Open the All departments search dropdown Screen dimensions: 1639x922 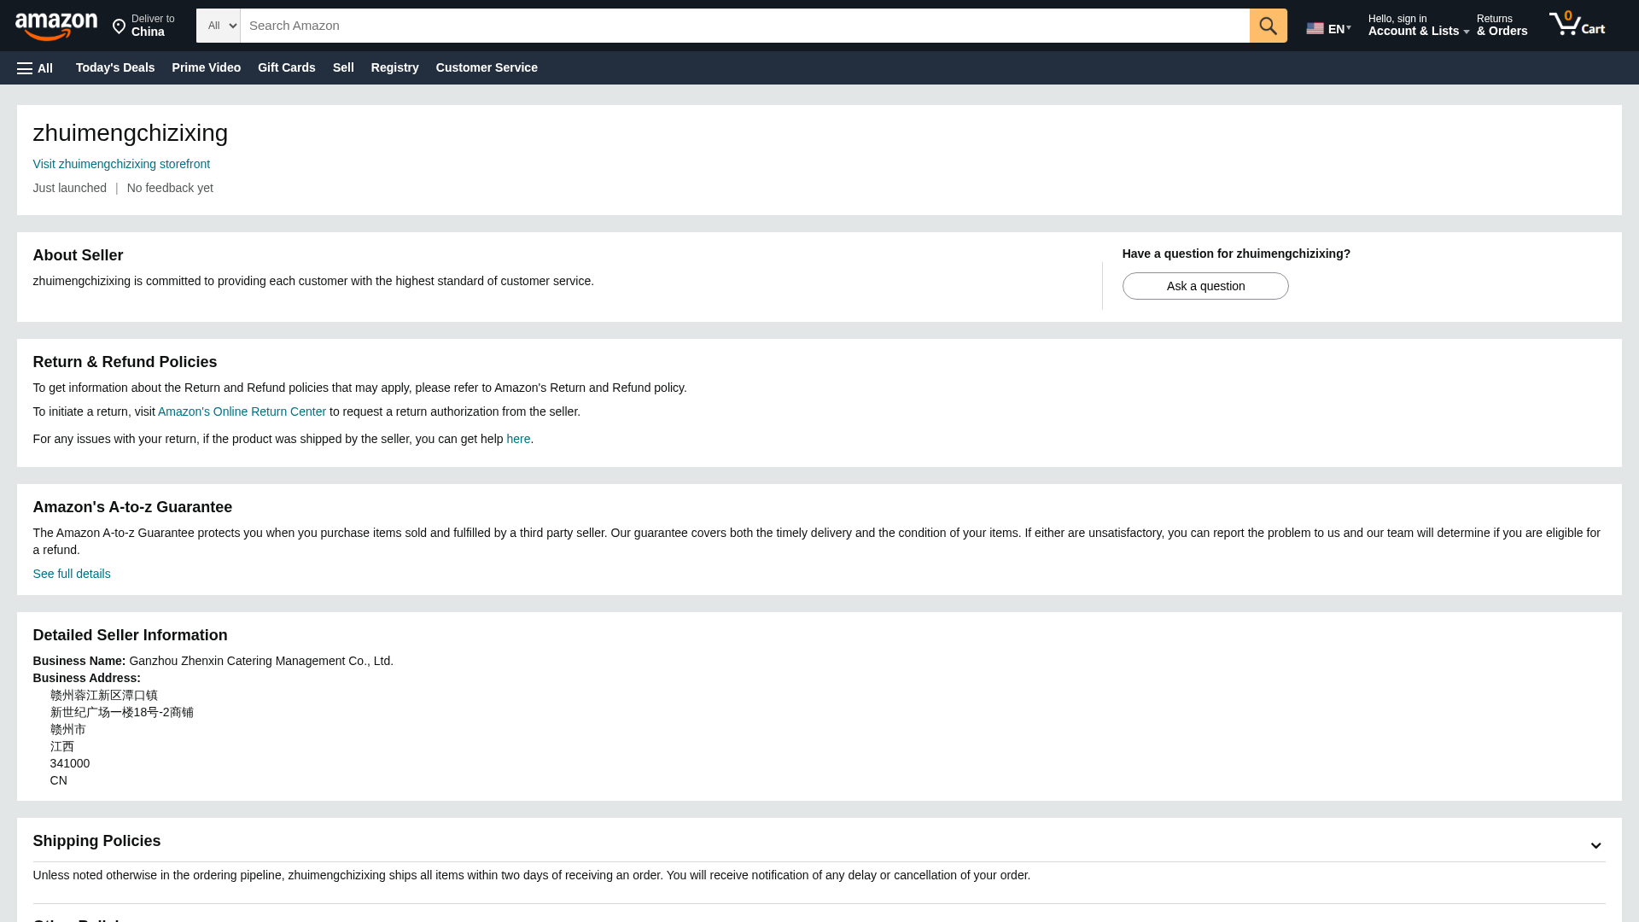219,26
